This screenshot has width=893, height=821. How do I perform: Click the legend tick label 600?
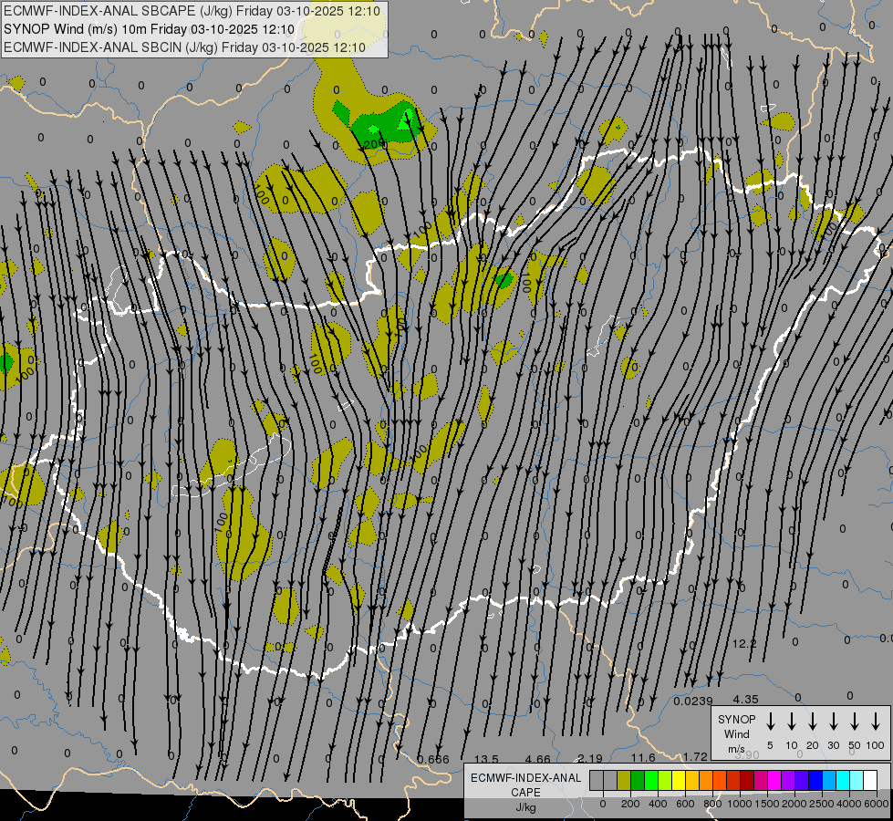point(685,804)
